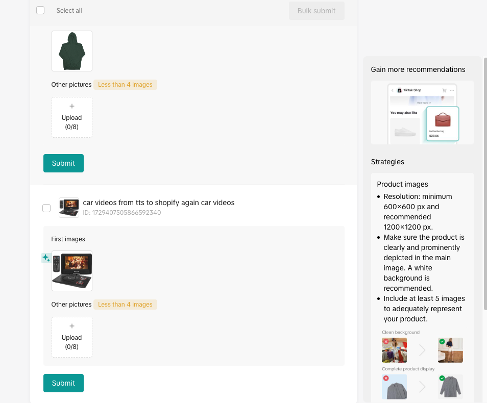Click the green check badge on Clean background example

click(x=442, y=342)
